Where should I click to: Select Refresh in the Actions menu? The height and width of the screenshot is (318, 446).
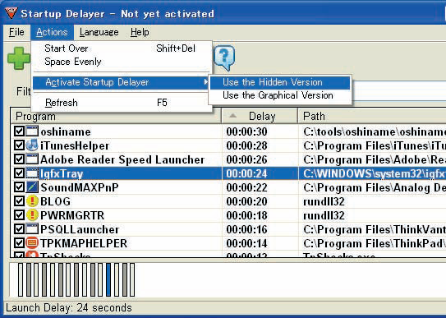click(x=122, y=103)
